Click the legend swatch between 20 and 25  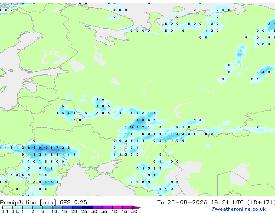[77, 207]
